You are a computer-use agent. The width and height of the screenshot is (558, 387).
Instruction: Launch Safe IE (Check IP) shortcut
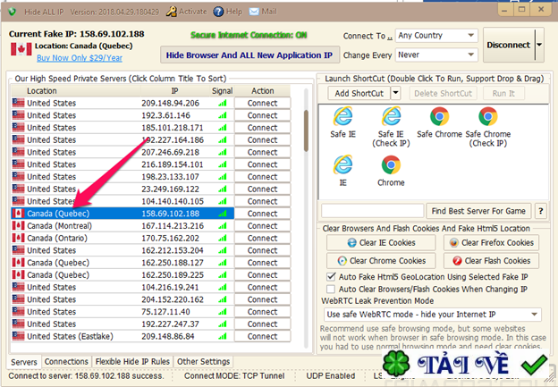391,127
